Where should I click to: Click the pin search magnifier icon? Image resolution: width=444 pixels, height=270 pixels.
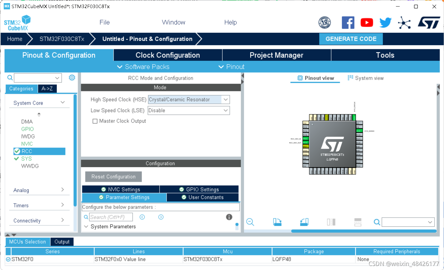tap(377, 222)
